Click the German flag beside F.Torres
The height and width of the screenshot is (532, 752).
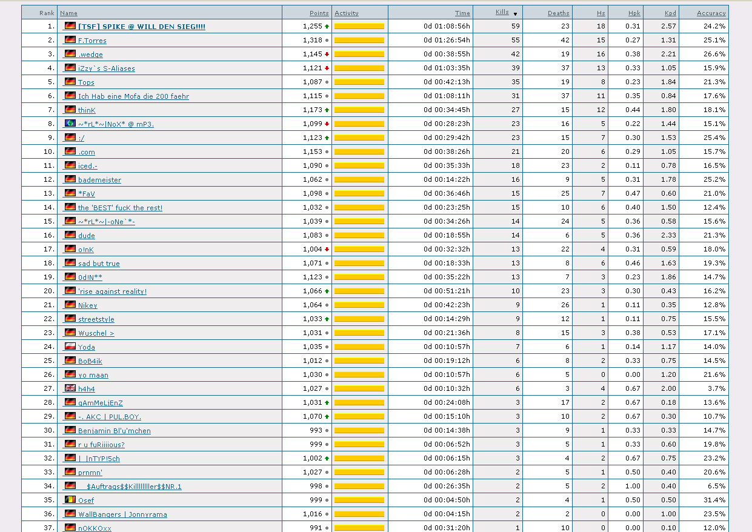click(70, 40)
